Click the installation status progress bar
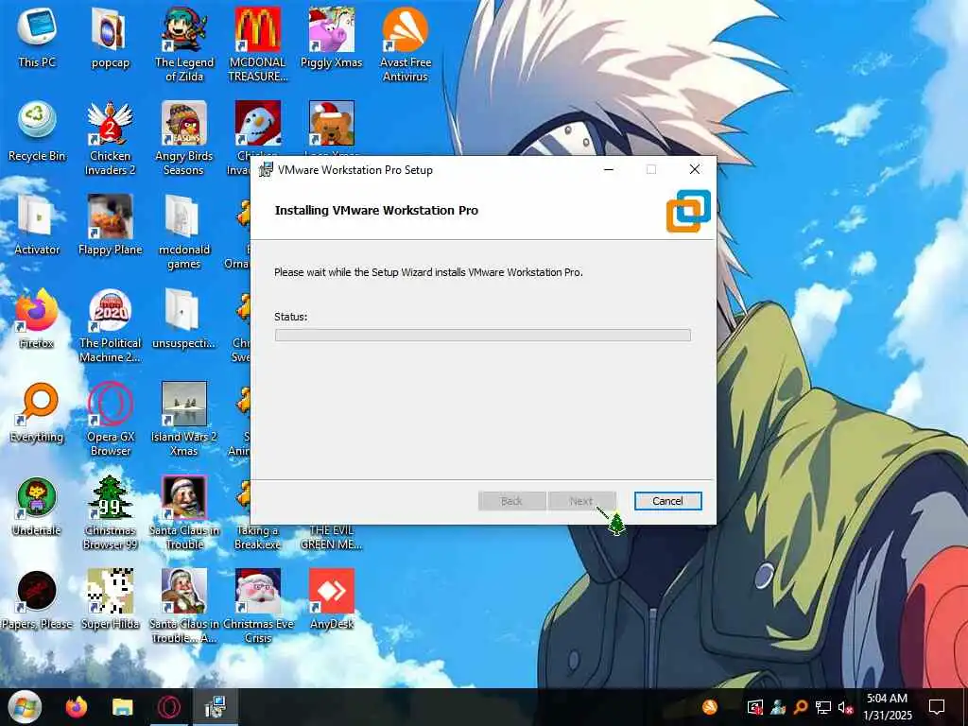 pos(482,335)
